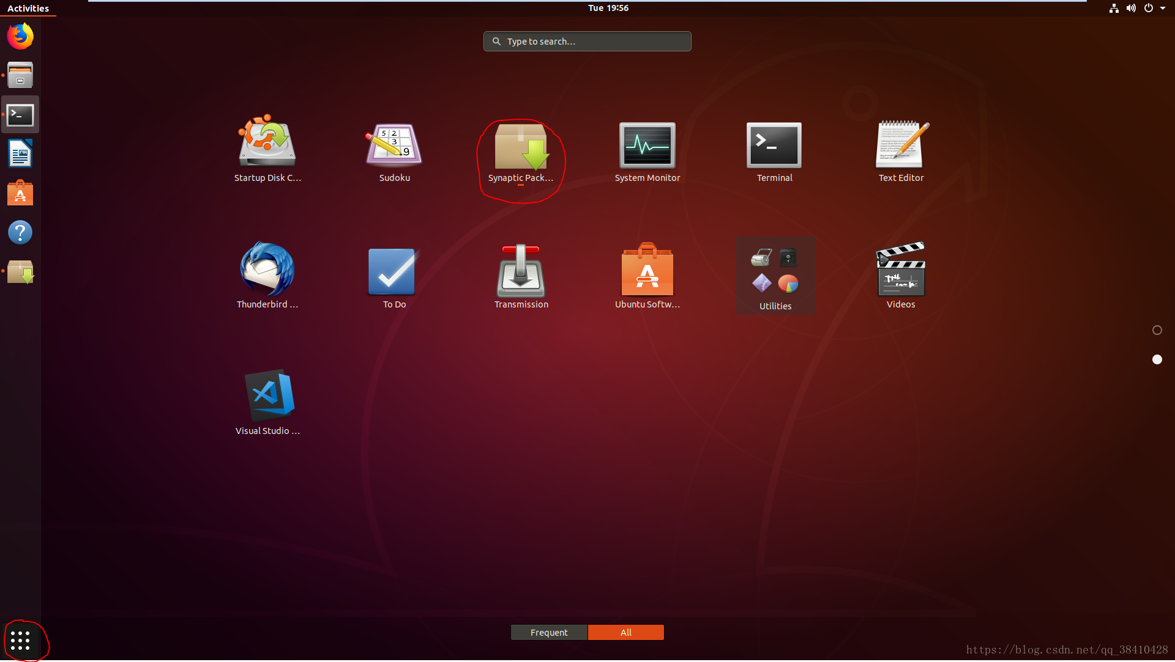Switch to All apps view
Viewport: 1175px width, 662px height.
626,632
